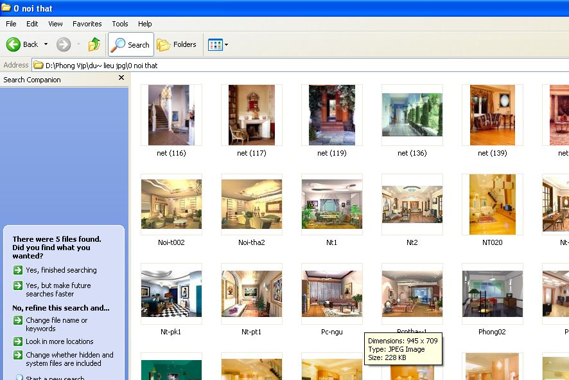Image resolution: width=569 pixels, height=380 pixels.
Task: Select 'Look in more locations'
Action: coord(60,341)
